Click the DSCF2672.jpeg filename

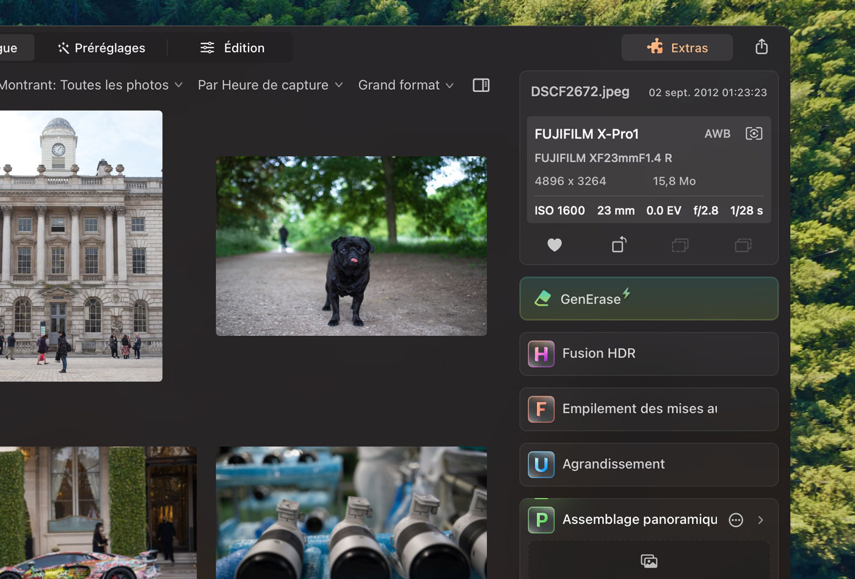click(580, 92)
